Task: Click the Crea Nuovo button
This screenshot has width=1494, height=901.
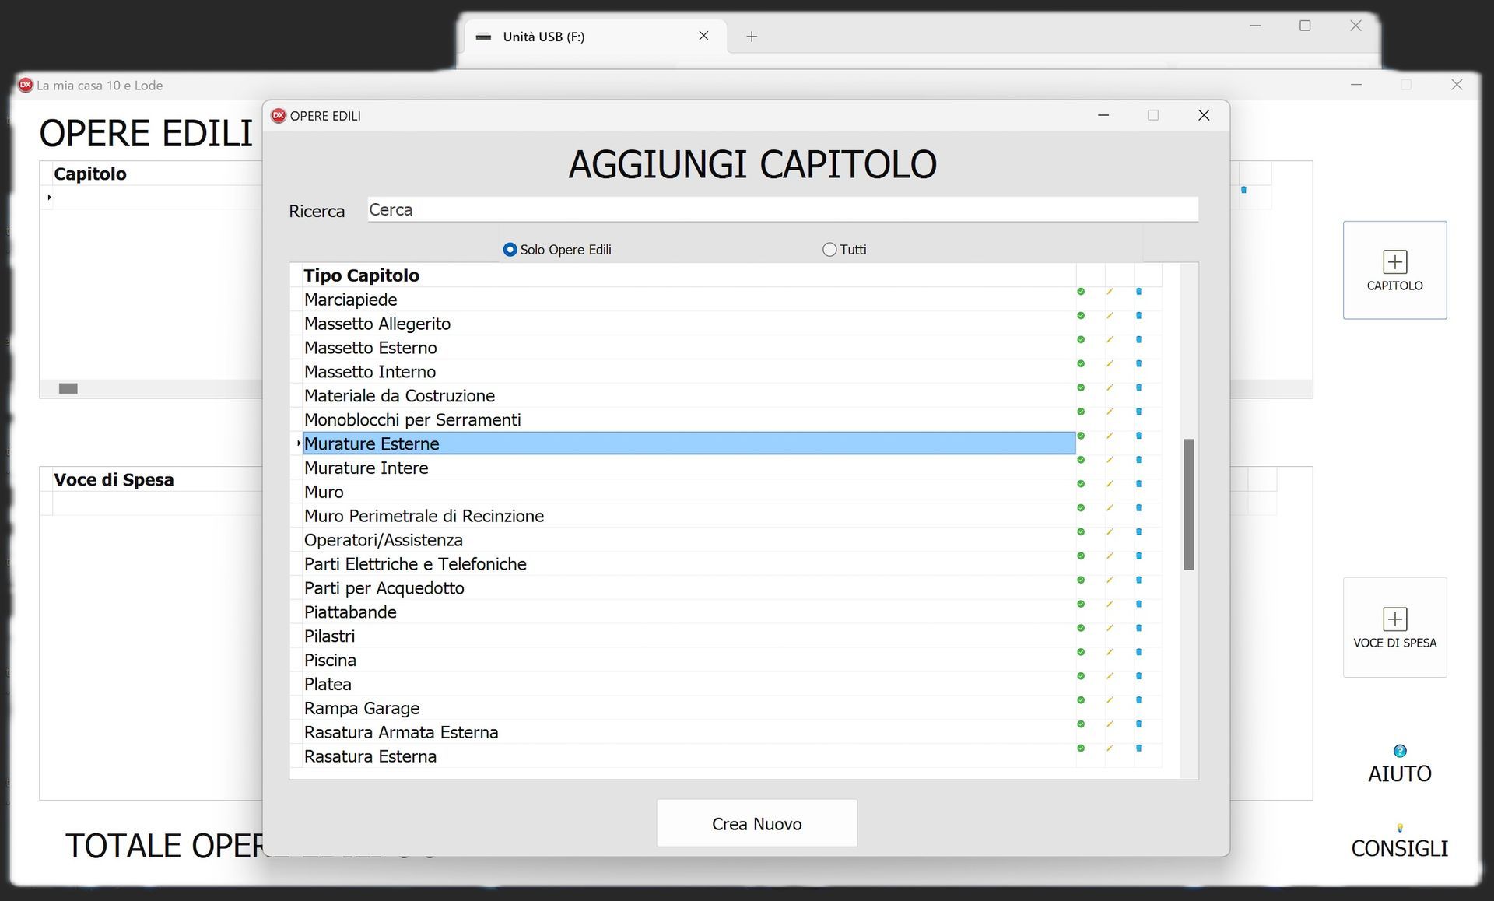Action: pyautogui.click(x=756, y=823)
